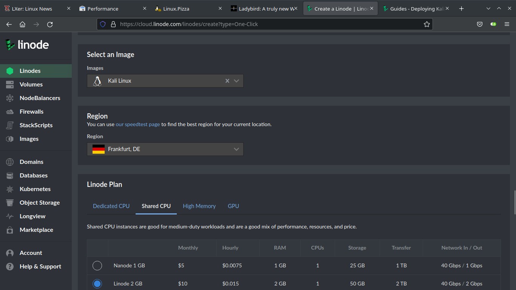Go to Object Storage
This screenshot has height=290, width=516.
36,203
